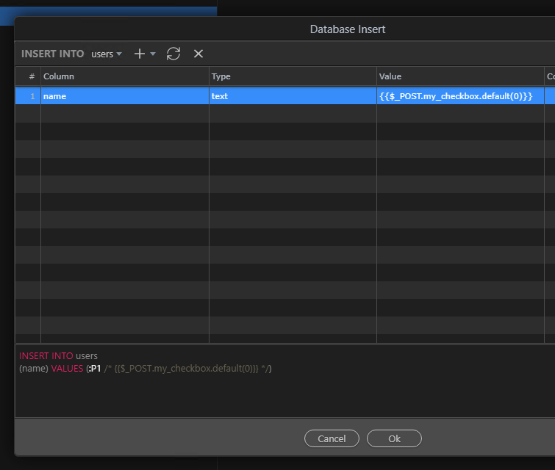Click the $_POST.my_checkbox value field
Viewport: 555px width, 470px height.
click(x=456, y=96)
